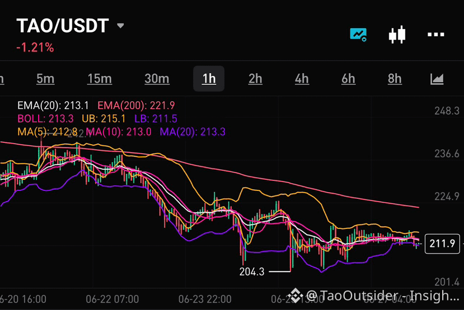Tap the -1.21% price change value
Screen dimensions: 464x310
pos(35,47)
